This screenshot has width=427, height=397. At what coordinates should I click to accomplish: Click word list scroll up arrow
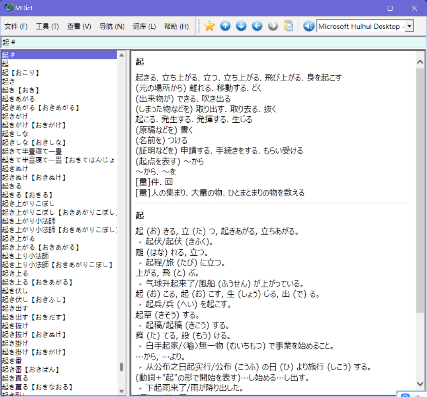click(122, 55)
